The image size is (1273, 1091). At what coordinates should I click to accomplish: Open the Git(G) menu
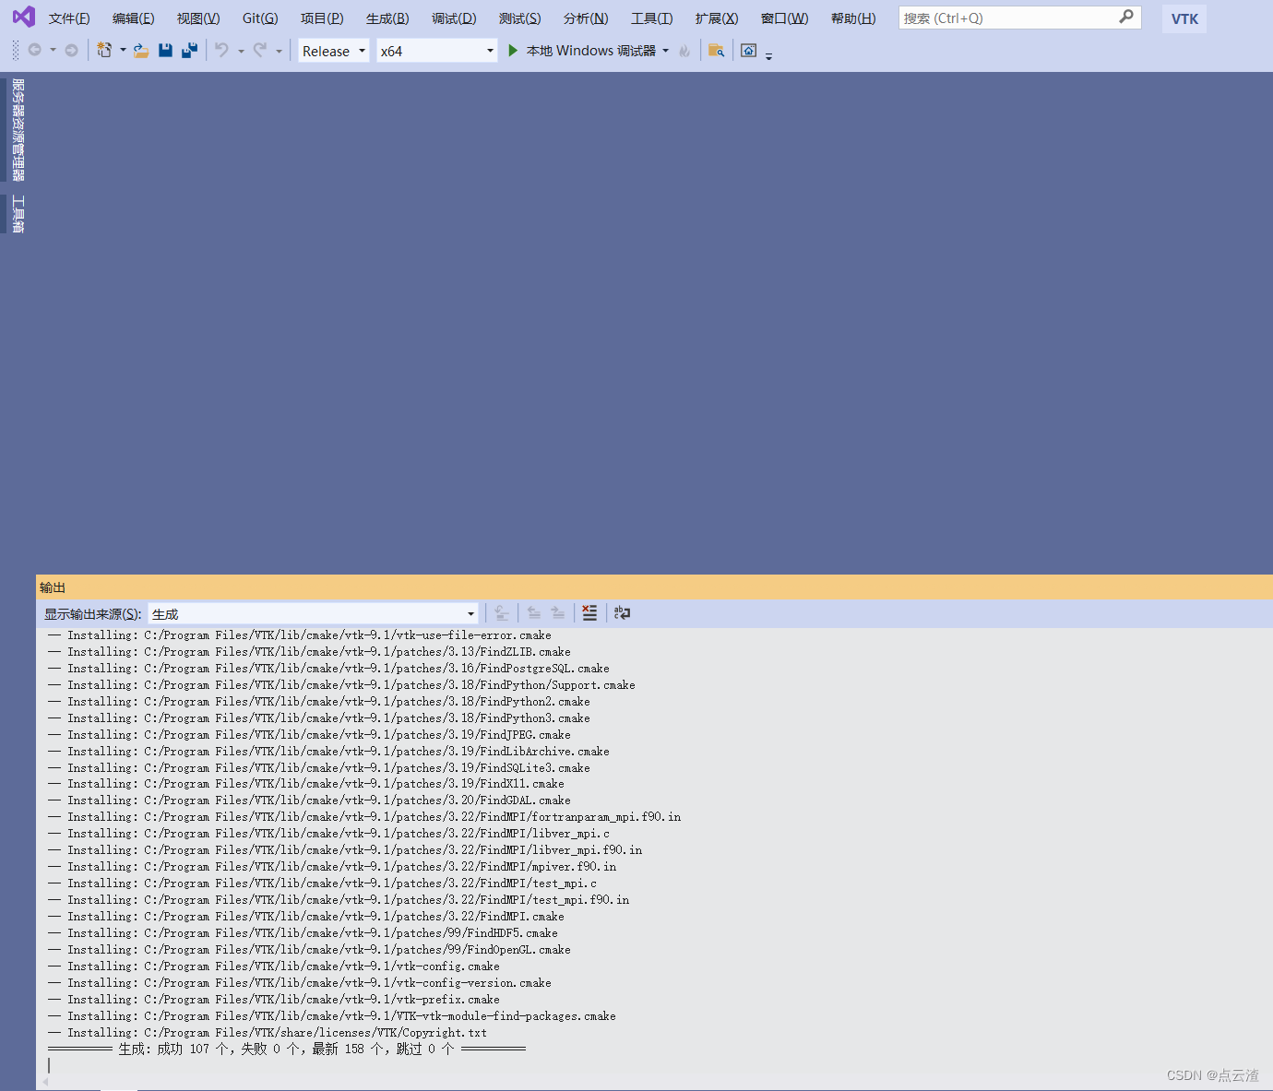pyautogui.click(x=260, y=18)
